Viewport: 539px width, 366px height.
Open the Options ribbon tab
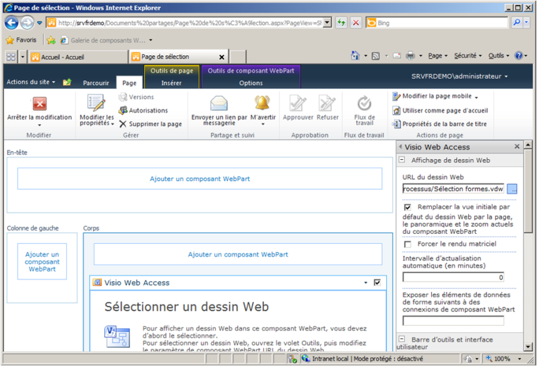click(251, 83)
